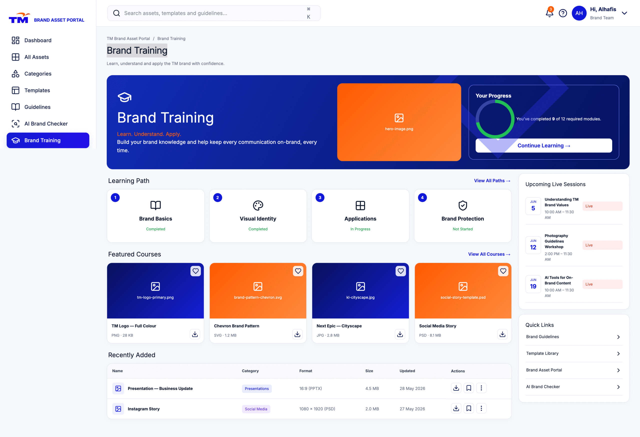The height and width of the screenshot is (437, 640).
Task: Click the Instagram Story file icon
Action: (x=118, y=409)
